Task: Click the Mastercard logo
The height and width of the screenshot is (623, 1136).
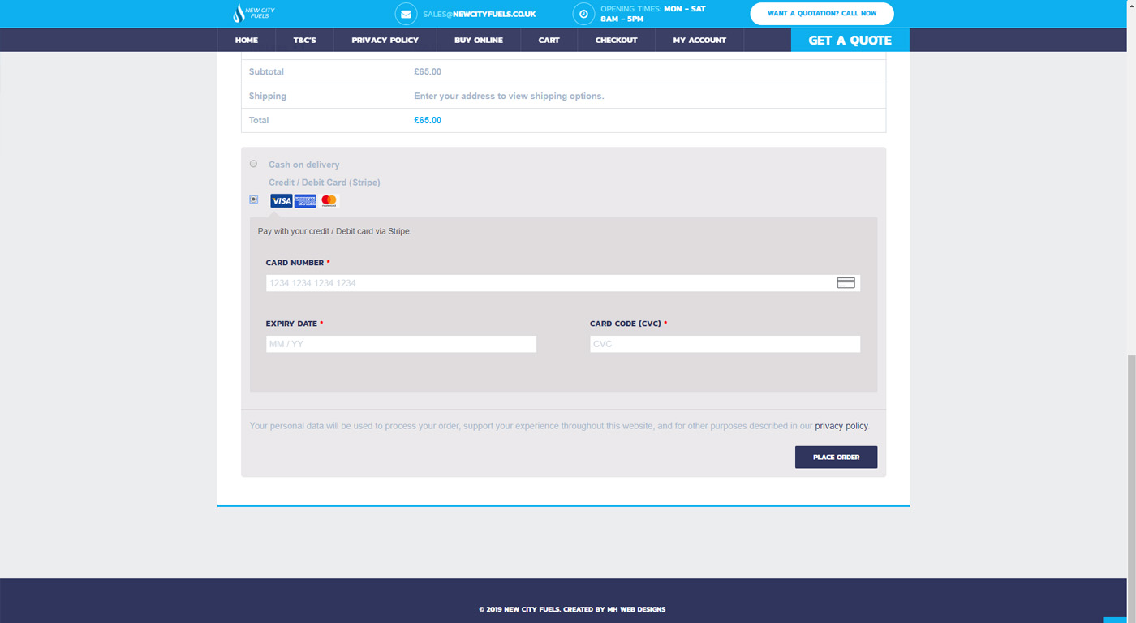Action: [329, 201]
